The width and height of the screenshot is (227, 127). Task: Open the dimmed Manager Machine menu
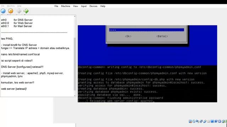[11, 6]
